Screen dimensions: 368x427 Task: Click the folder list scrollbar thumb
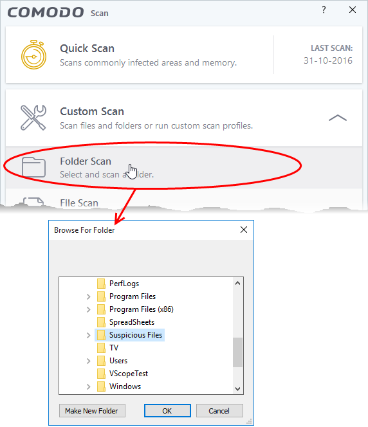coord(237,352)
